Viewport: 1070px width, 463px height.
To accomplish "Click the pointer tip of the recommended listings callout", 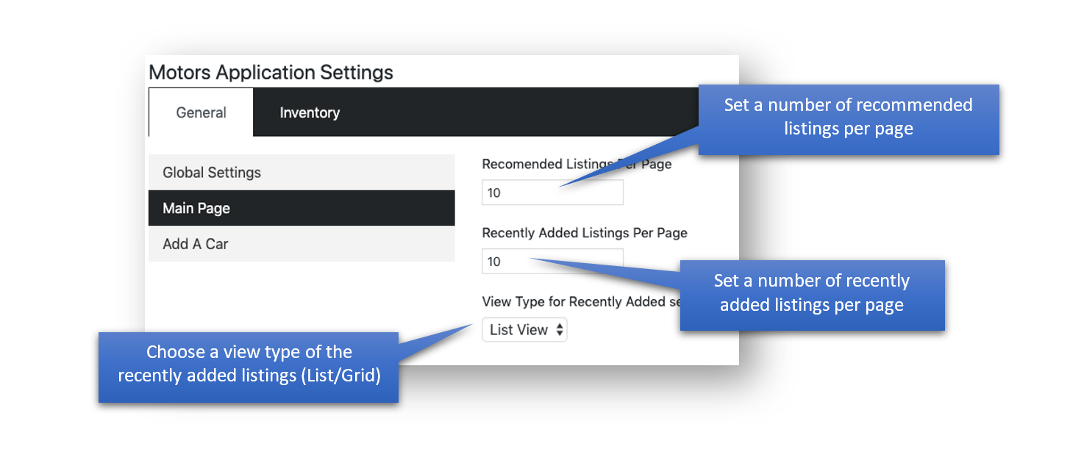I will click(560, 187).
